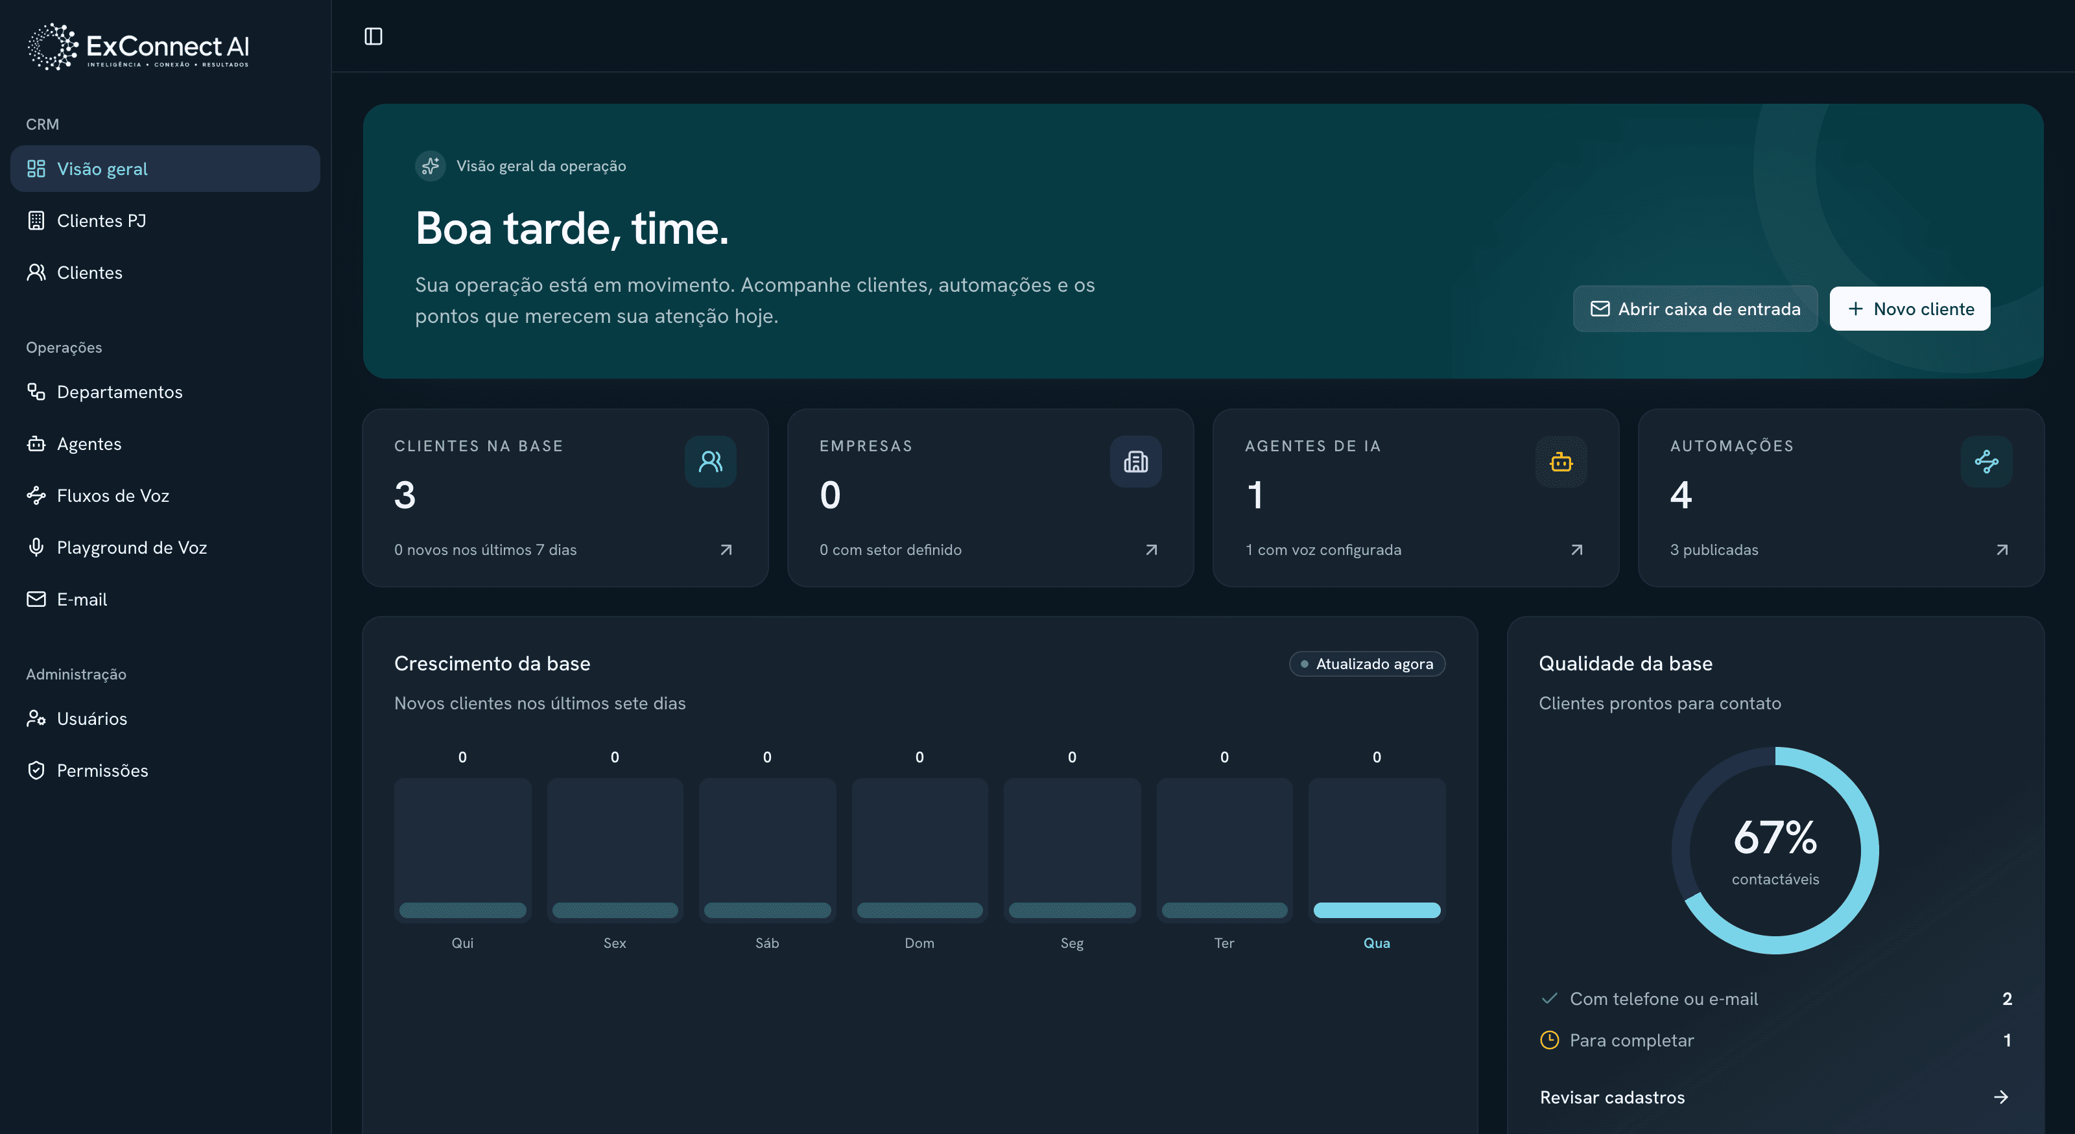Click '1 com voz configurada' text

click(x=1323, y=550)
